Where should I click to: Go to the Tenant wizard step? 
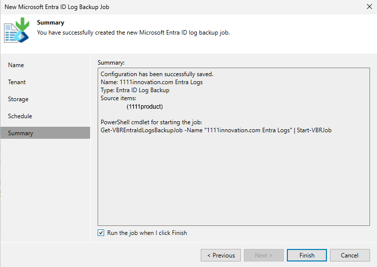coord(17,82)
